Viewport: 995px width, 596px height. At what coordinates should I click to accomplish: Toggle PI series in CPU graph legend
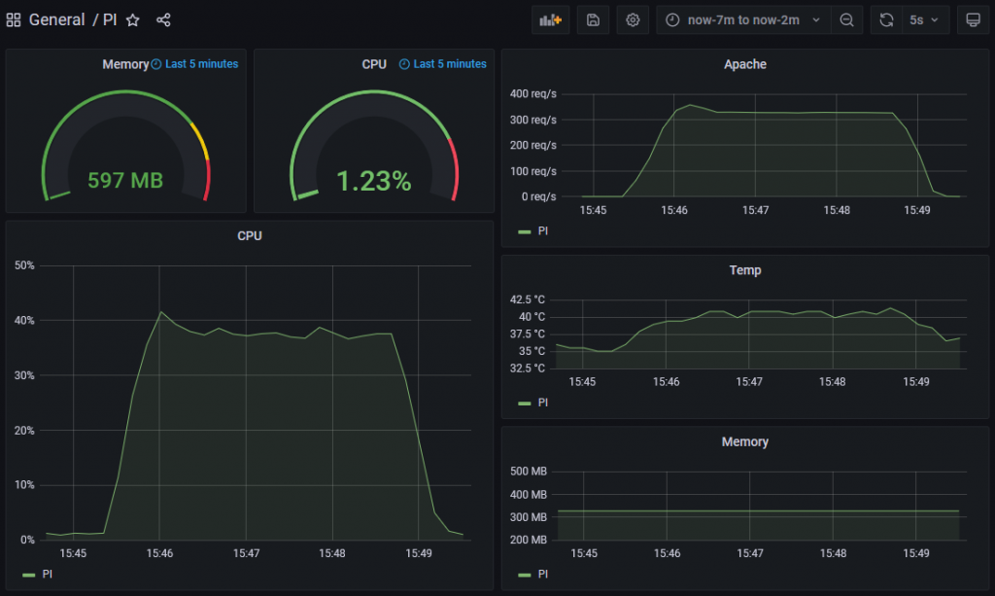point(48,575)
